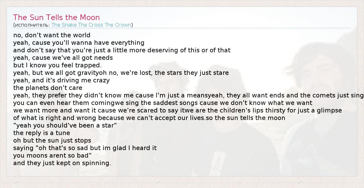Click the song title The Sun Tells the Moon
364x188 pixels.
[57, 18]
